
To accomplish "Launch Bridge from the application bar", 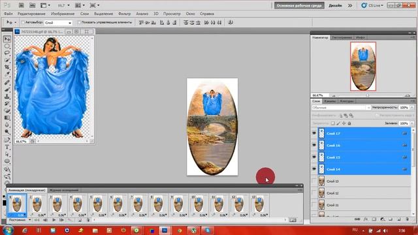I will click(x=22, y=5).
